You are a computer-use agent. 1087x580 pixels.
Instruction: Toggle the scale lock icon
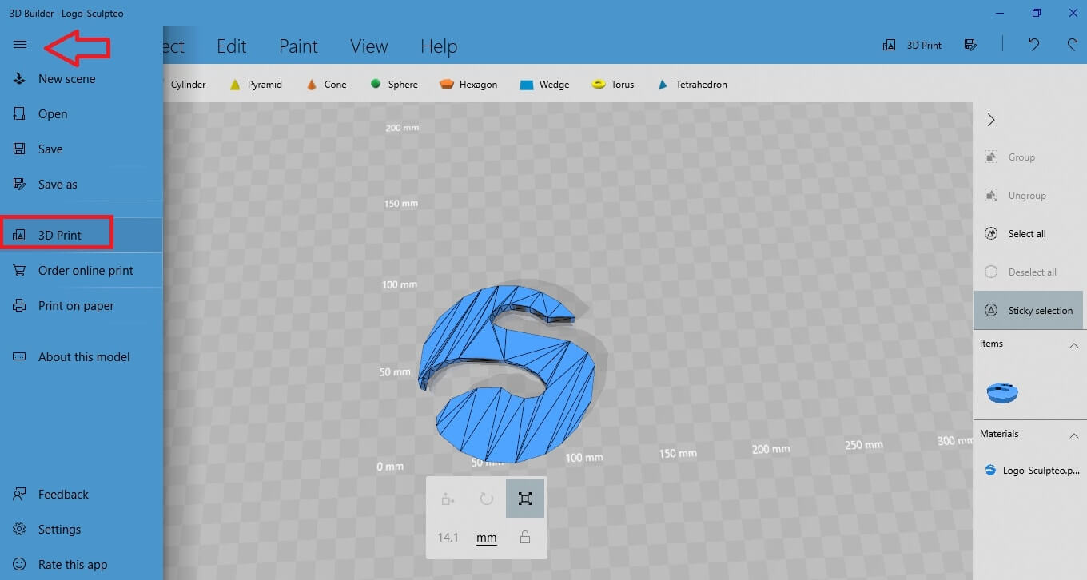[525, 538]
